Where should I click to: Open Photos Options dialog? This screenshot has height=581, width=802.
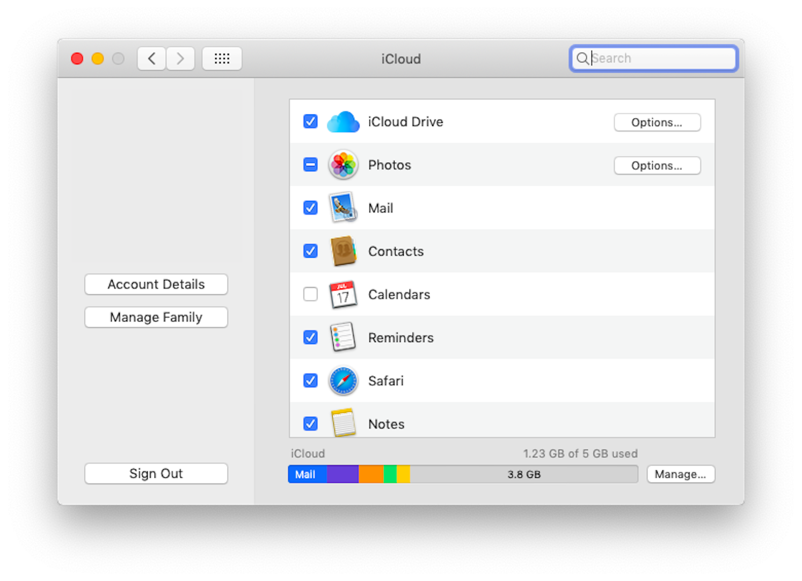coord(657,165)
